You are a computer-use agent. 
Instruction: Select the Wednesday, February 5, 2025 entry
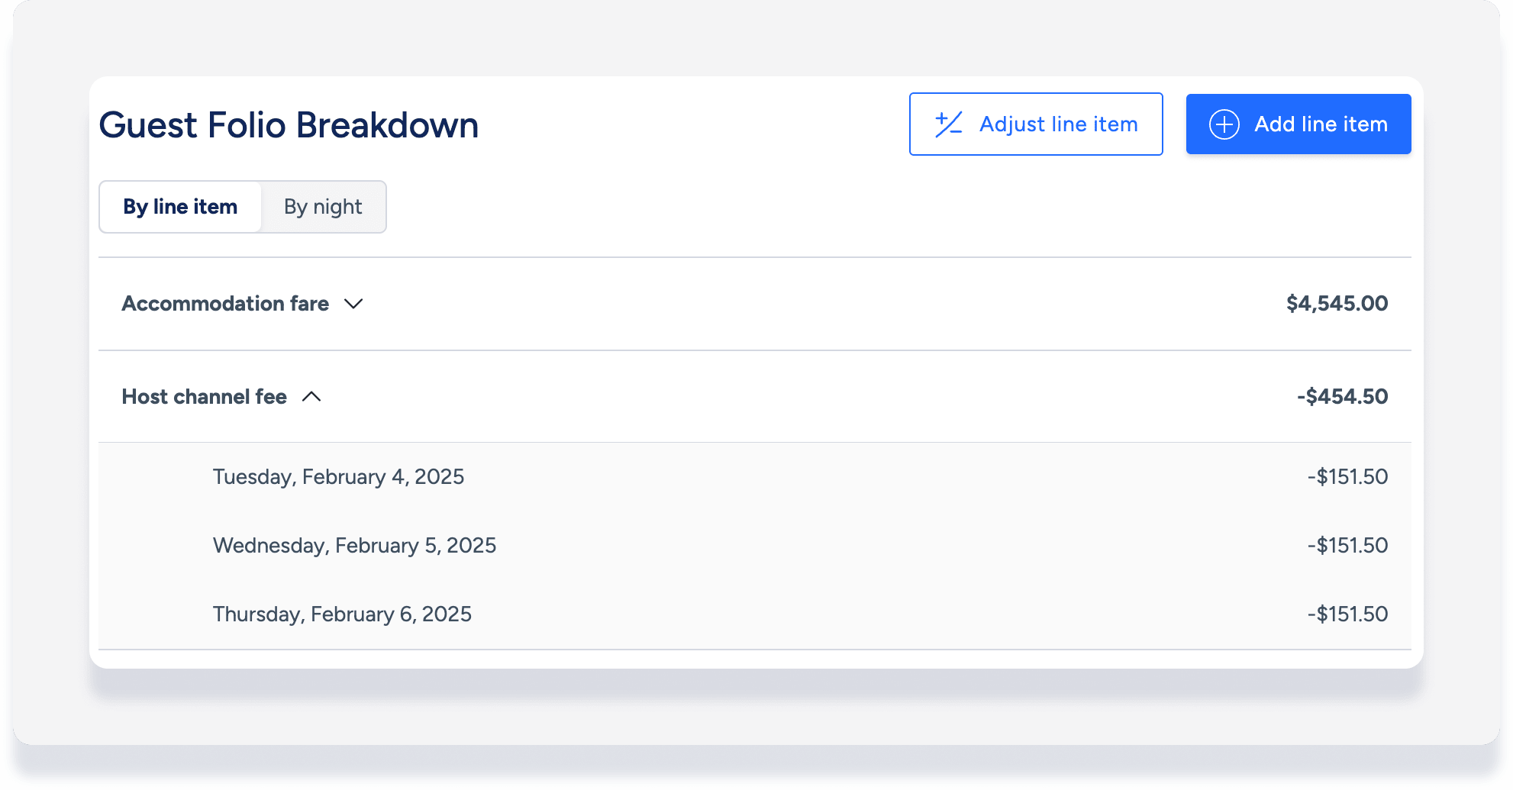click(x=354, y=546)
